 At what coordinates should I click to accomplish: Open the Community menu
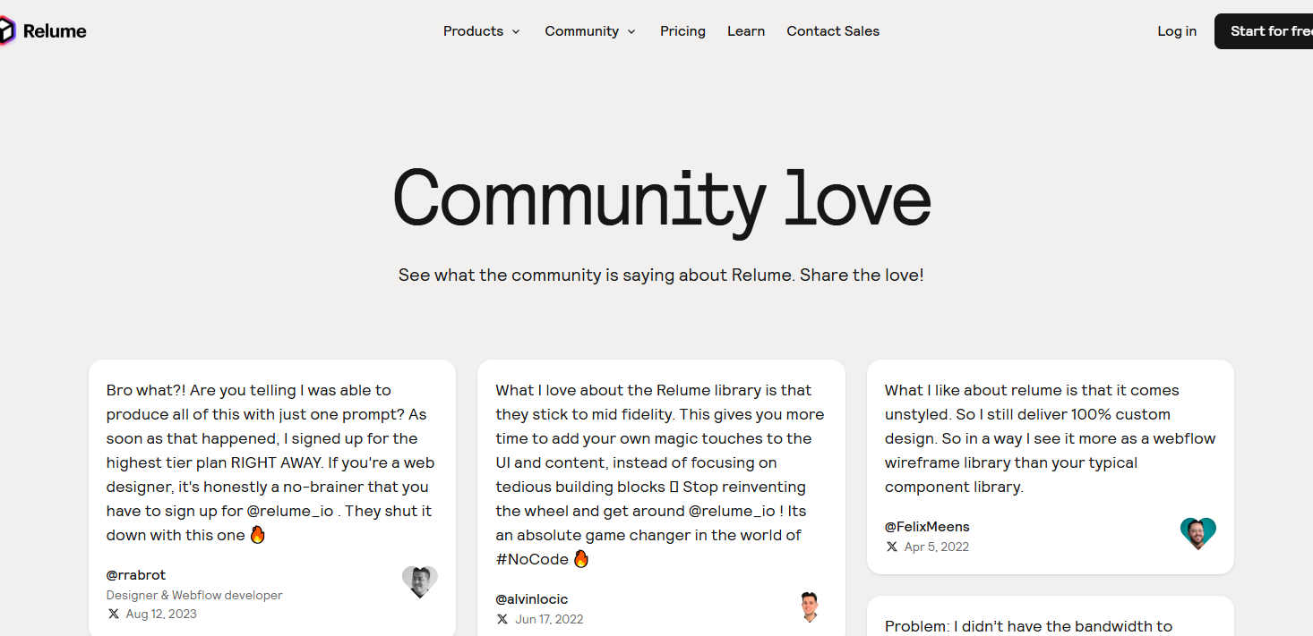tap(590, 31)
